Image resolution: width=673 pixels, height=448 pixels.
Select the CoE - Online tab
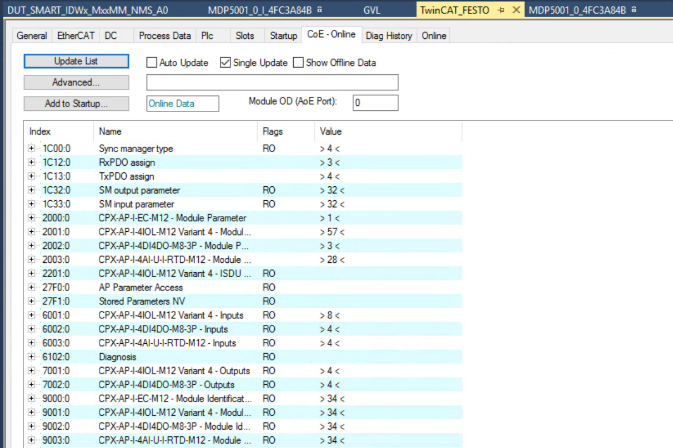pos(332,34)
